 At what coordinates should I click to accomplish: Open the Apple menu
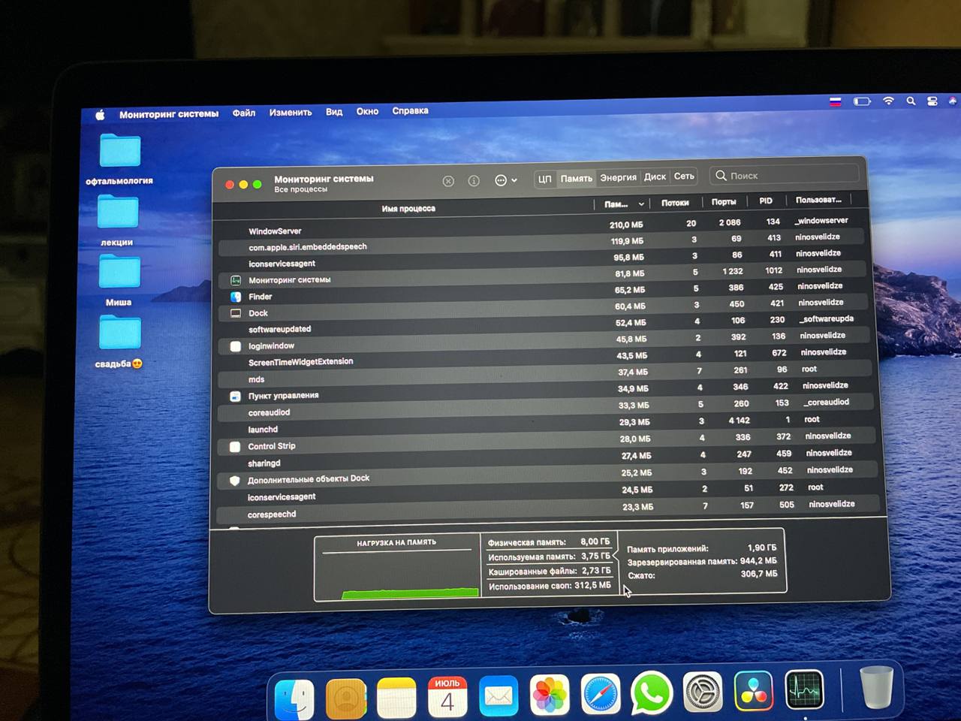(100, 115)
